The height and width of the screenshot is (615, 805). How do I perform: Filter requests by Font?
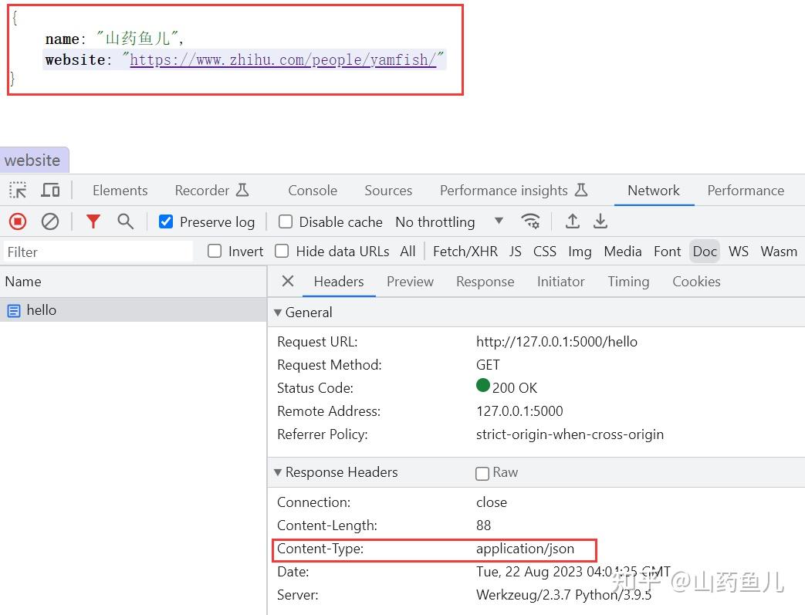(668, 252)
